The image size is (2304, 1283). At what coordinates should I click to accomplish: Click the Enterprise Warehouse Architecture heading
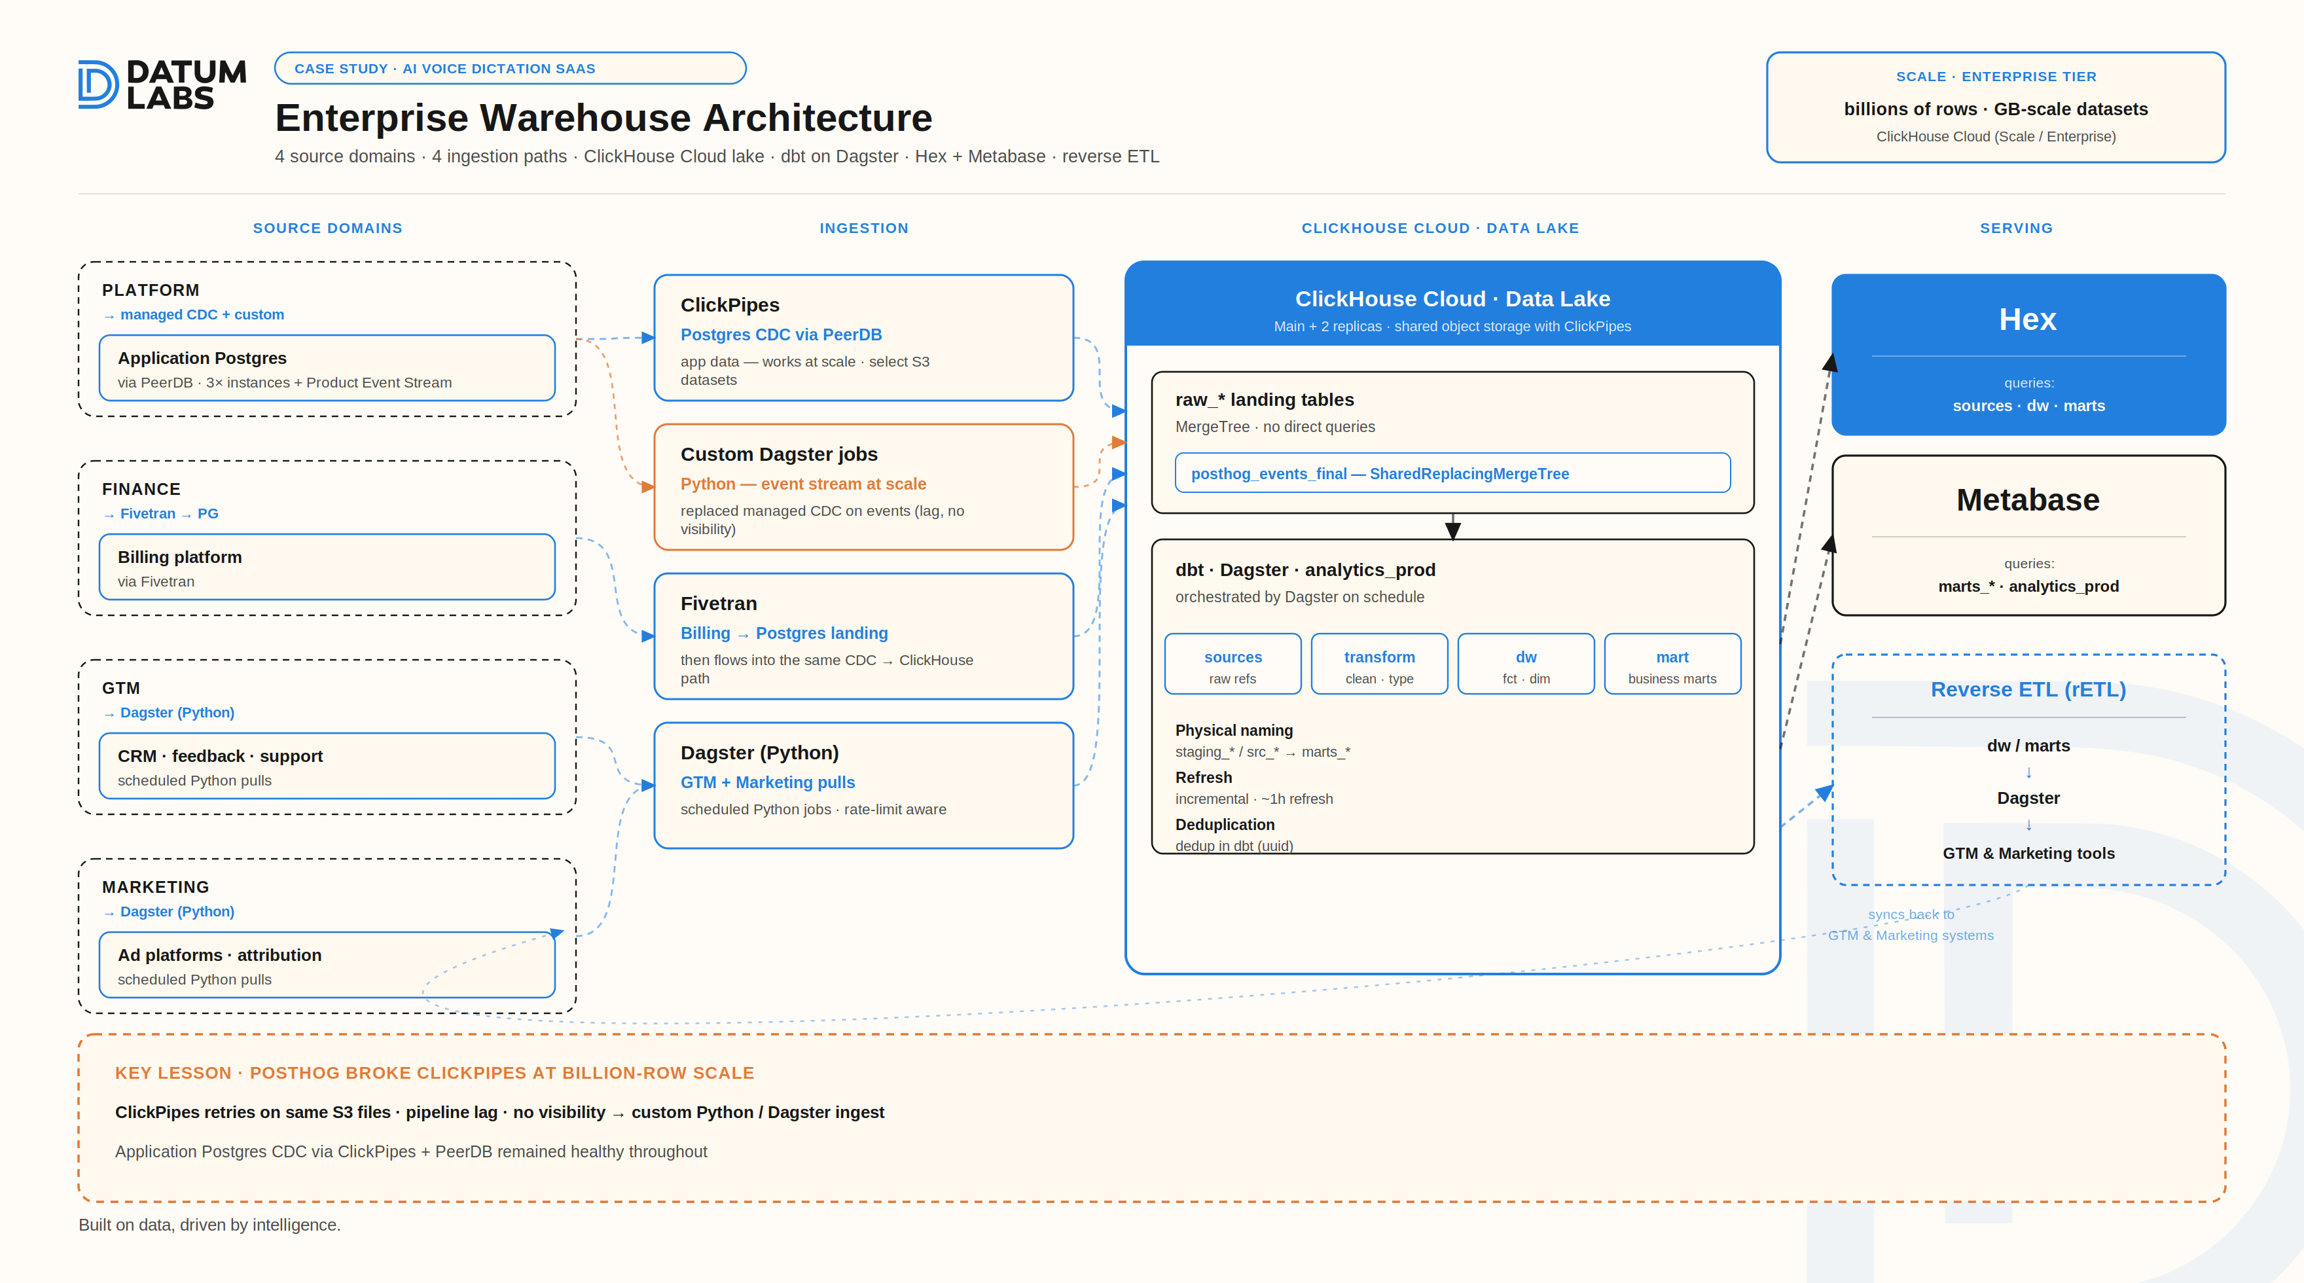pyautogui.click(x=603, y=117)
